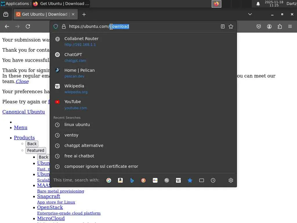Search in bookmarks using star icon
The height and width of the screenshot is (223, 297).
click(190, 180)
